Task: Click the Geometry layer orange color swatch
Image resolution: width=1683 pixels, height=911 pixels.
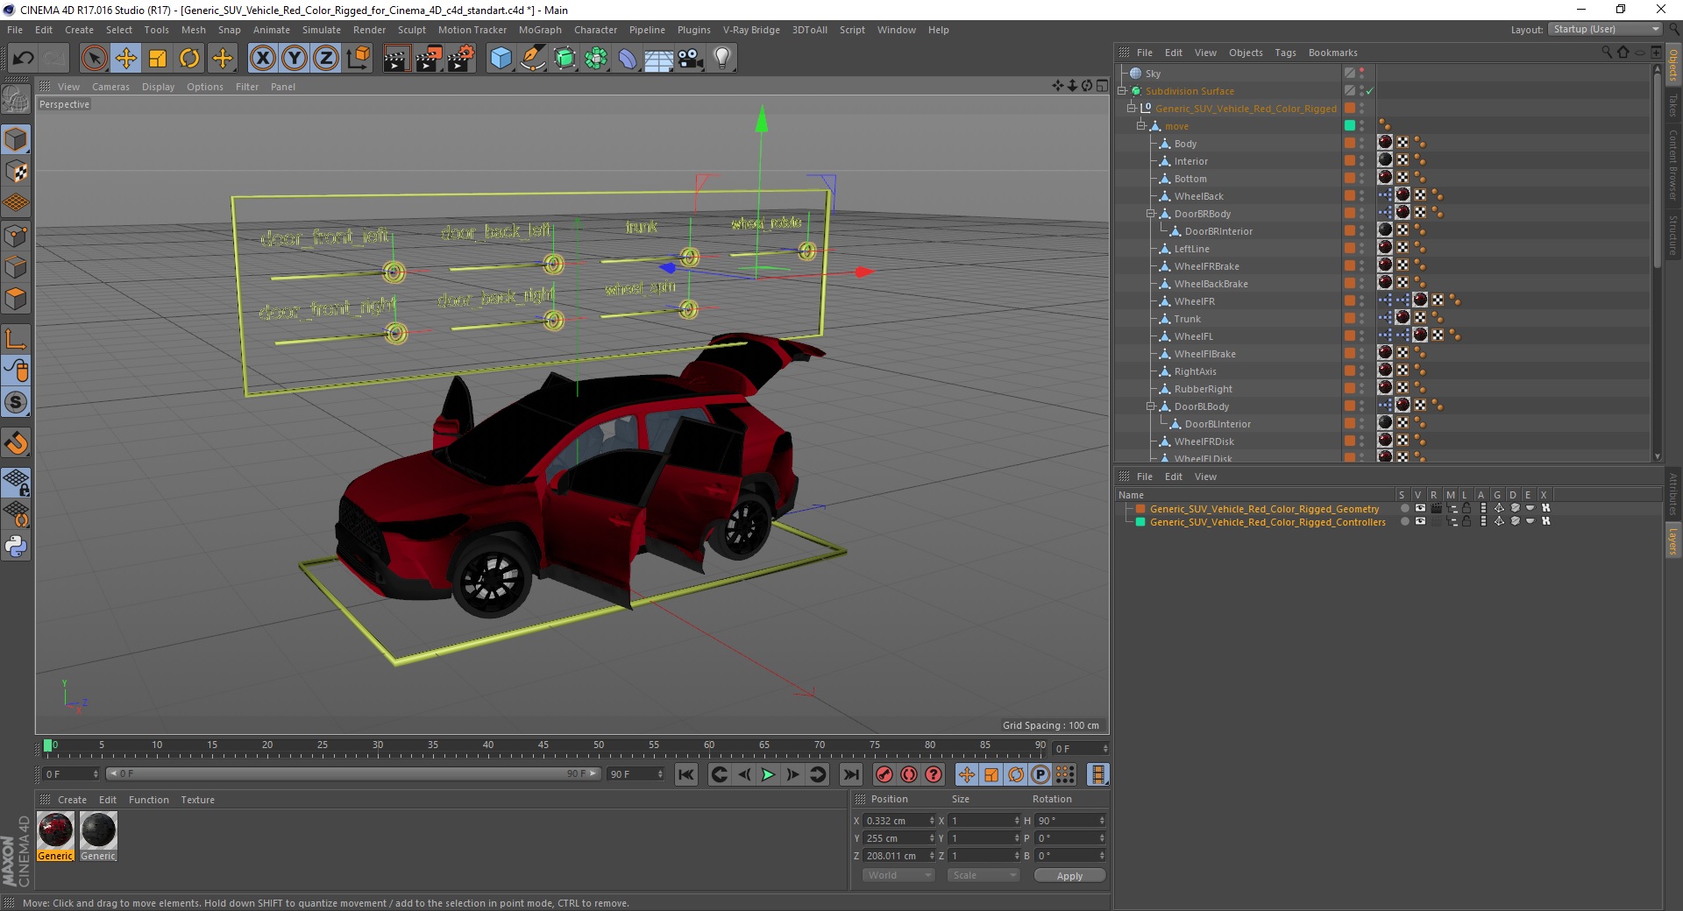Action: (1140, 508)
